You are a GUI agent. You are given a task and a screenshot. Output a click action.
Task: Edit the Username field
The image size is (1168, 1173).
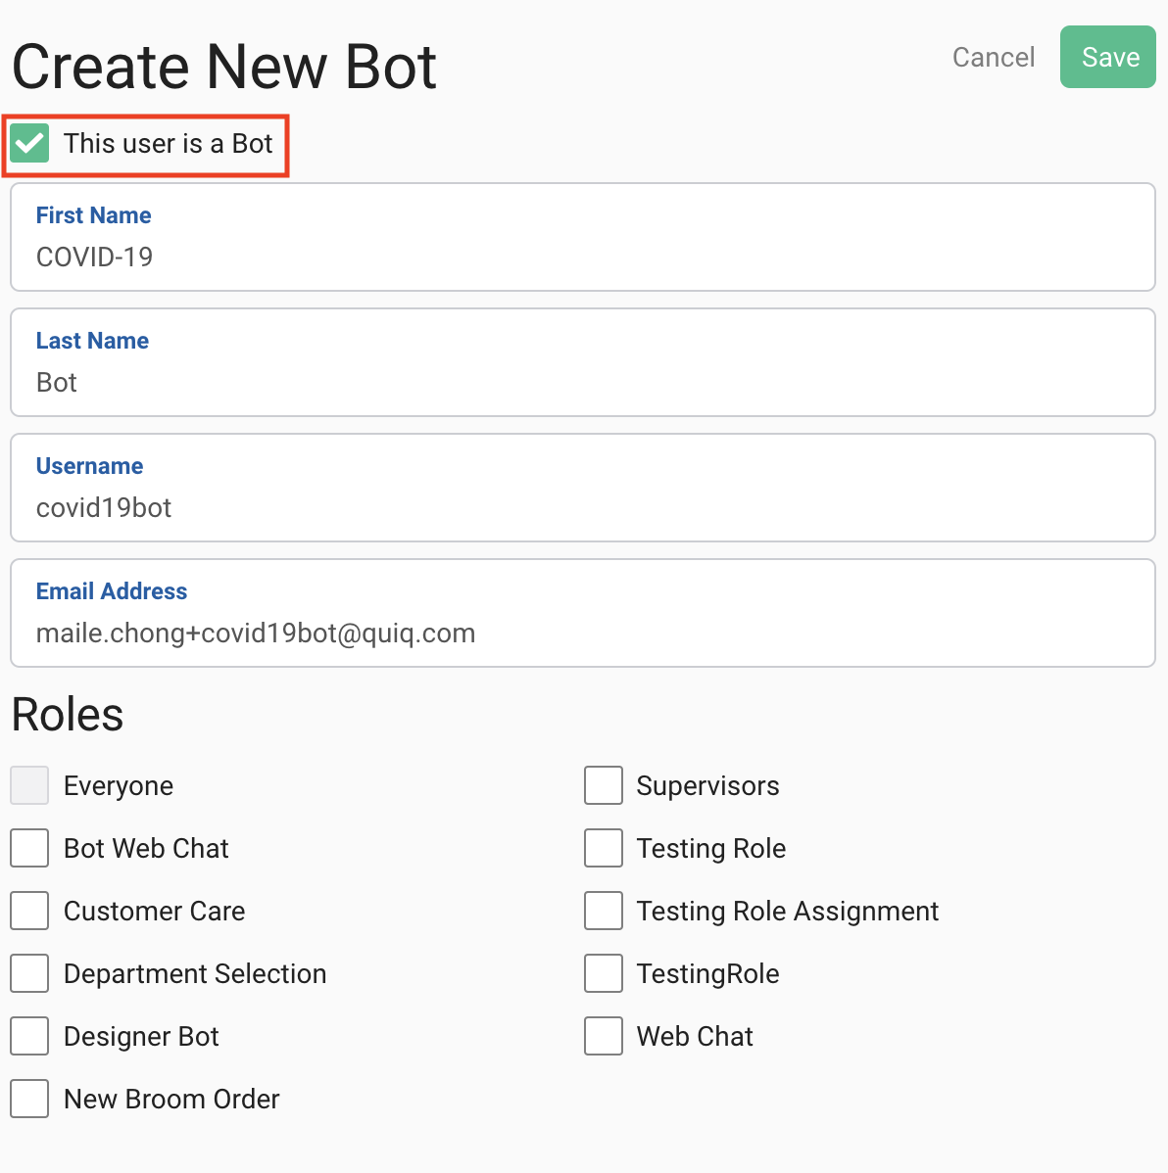[582, 488]
